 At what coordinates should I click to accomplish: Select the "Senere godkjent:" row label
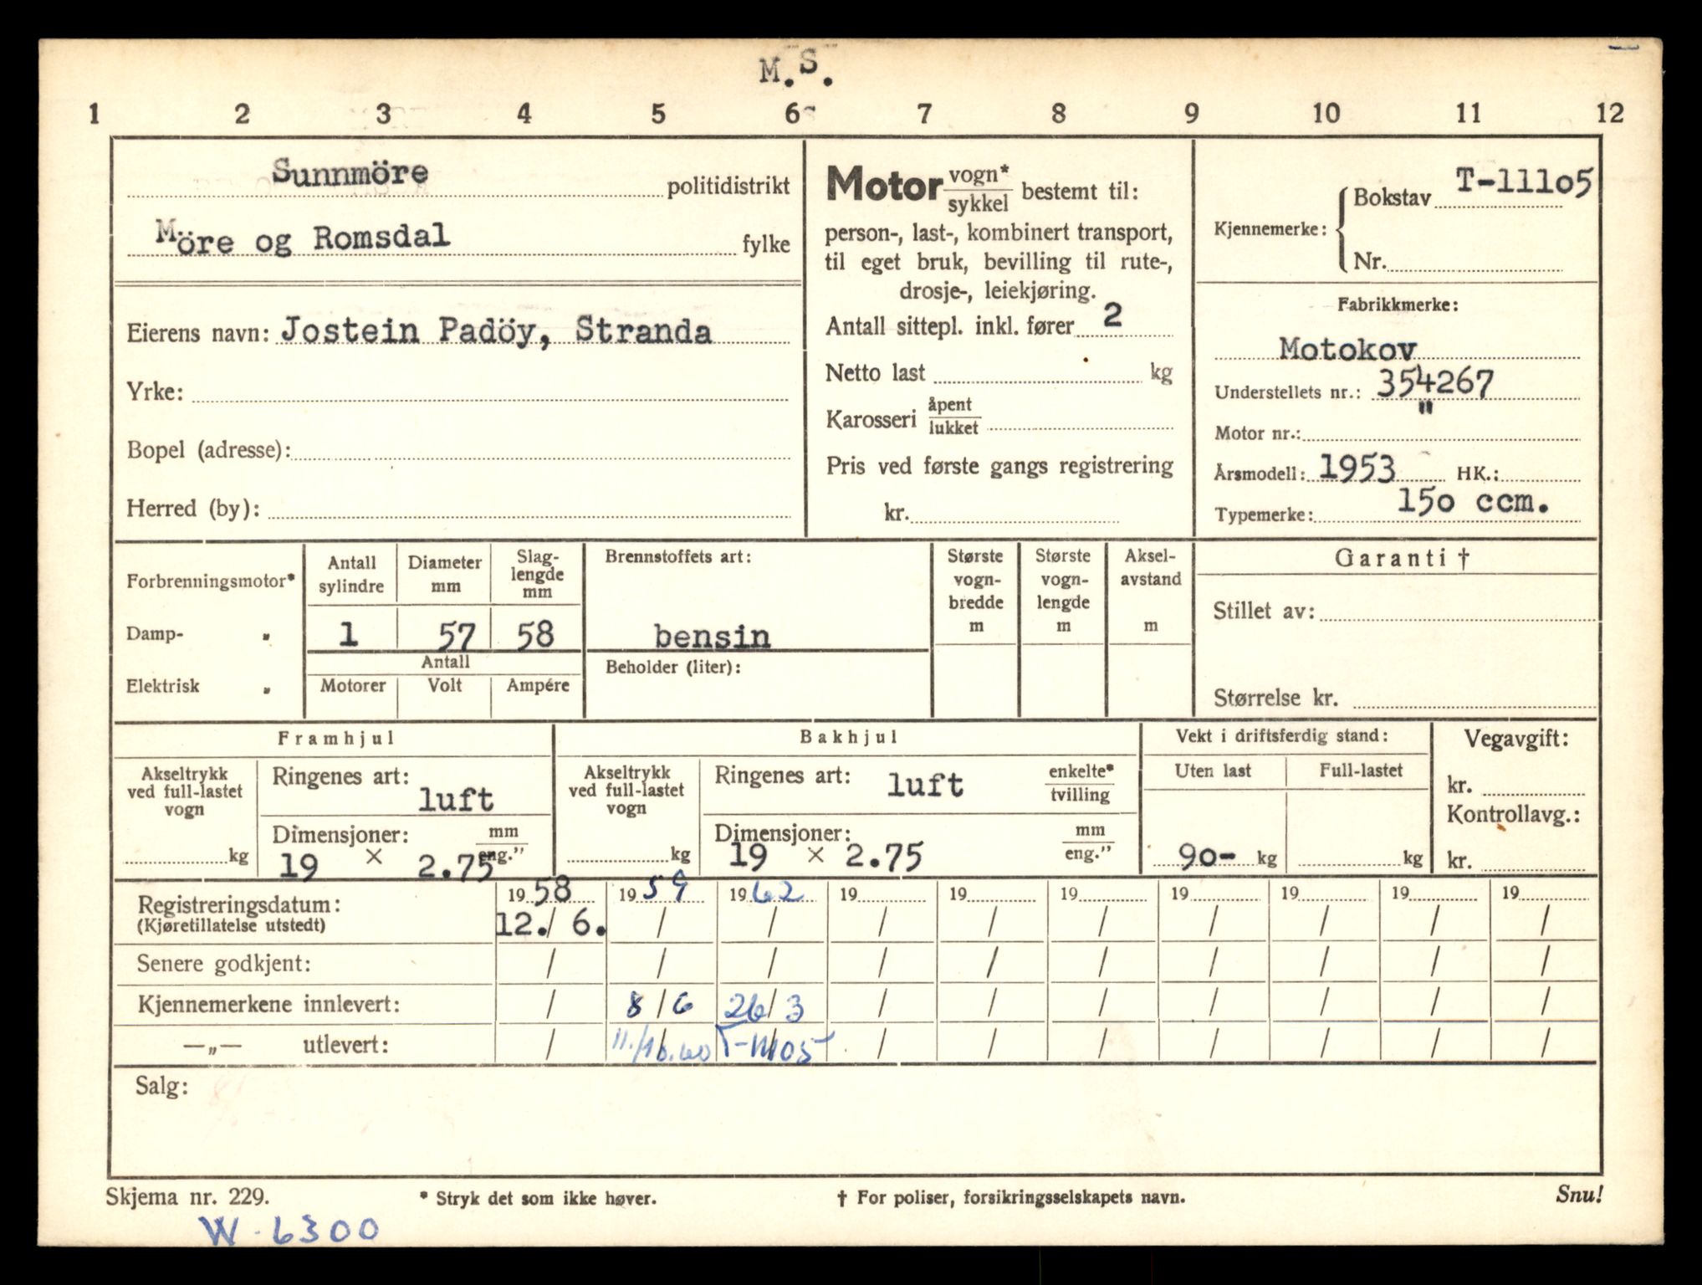[x=224, y=963]
